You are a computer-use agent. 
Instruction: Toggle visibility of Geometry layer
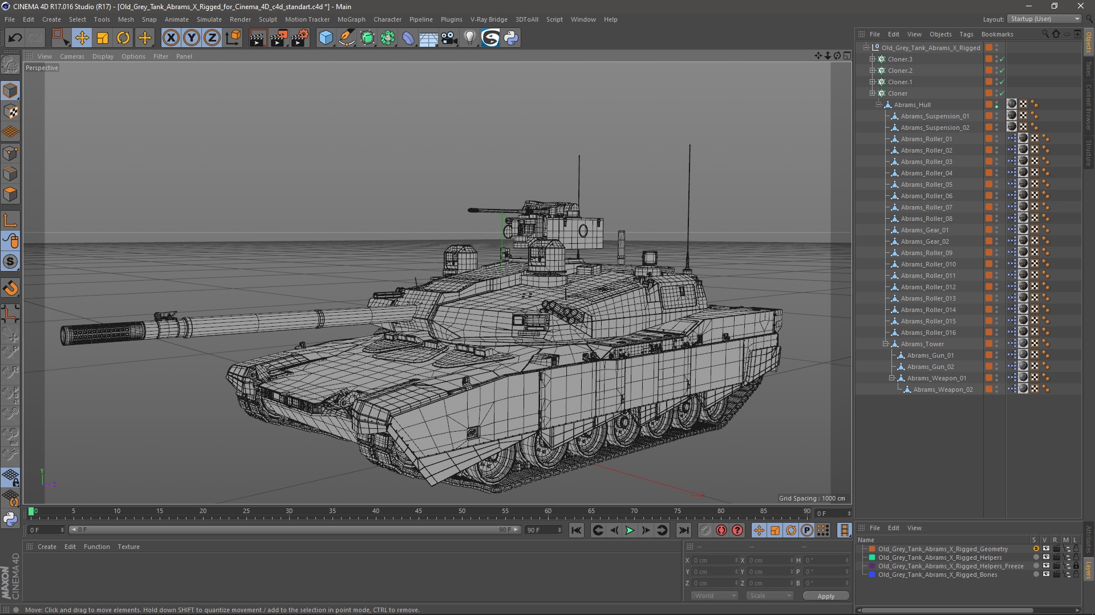click(x=1046, y=549)
